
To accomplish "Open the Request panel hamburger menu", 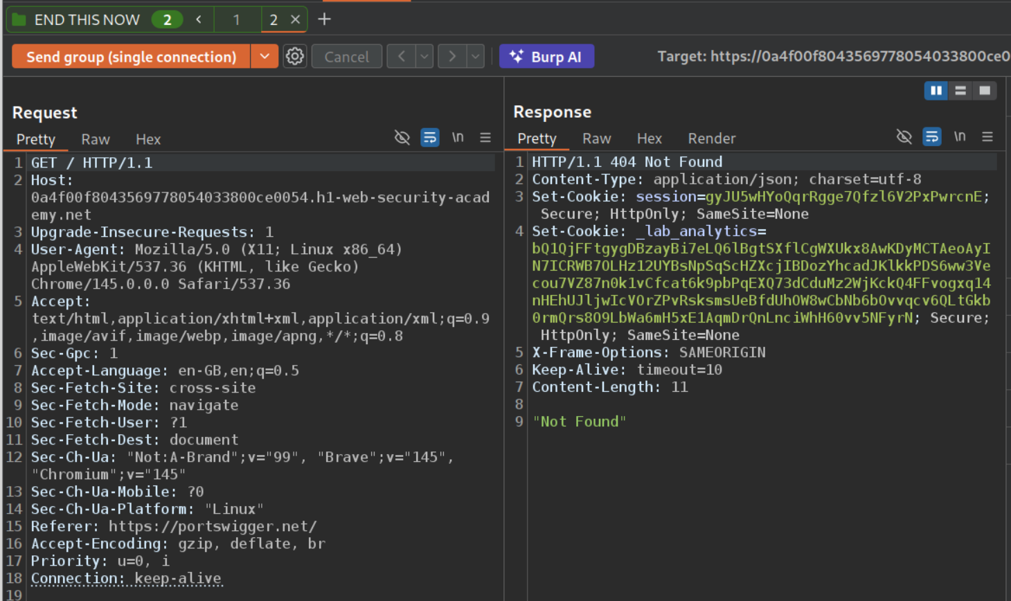I will point(485,138).
